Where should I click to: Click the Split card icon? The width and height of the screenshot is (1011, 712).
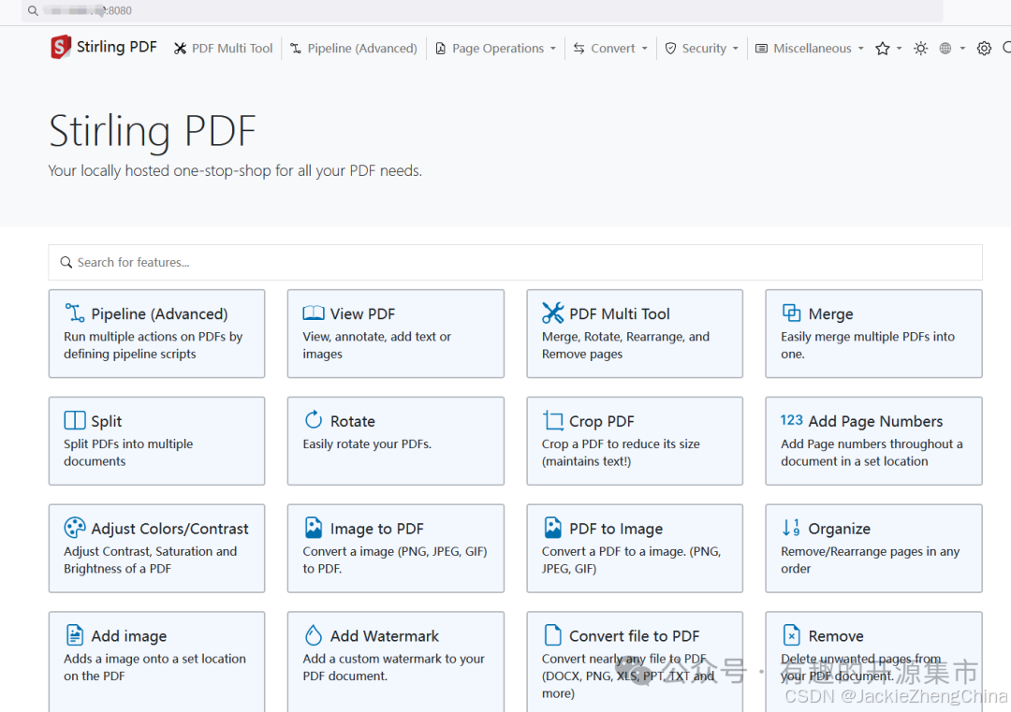coord(74,420)
